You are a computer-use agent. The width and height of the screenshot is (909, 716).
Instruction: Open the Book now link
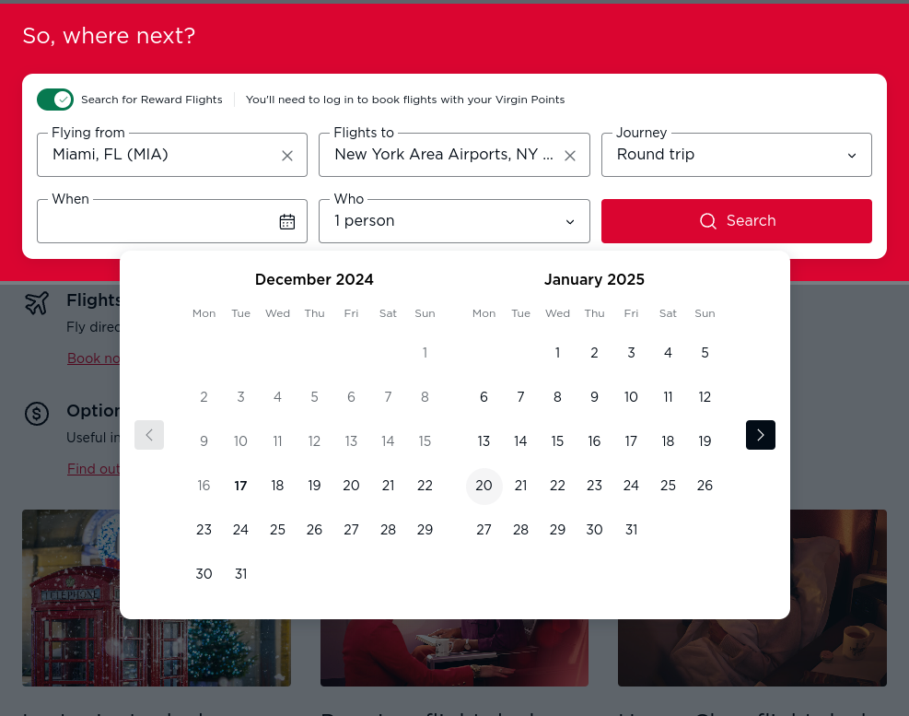coord(93,358)
